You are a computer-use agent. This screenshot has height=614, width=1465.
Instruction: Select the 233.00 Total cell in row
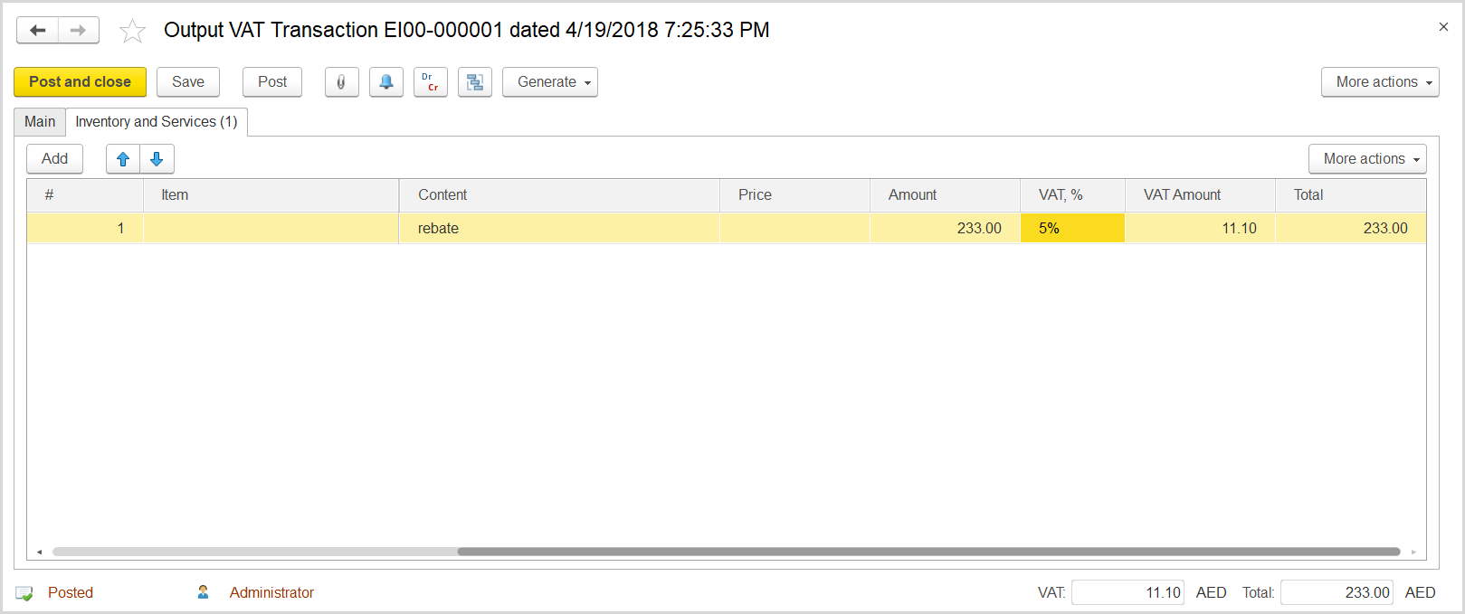[1350, 229]
